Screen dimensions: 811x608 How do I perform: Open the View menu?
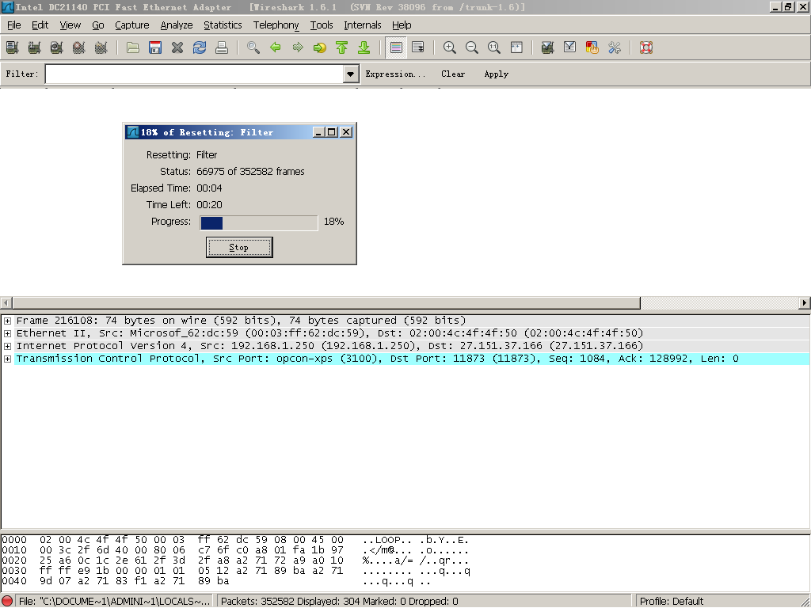coord(70,25)
